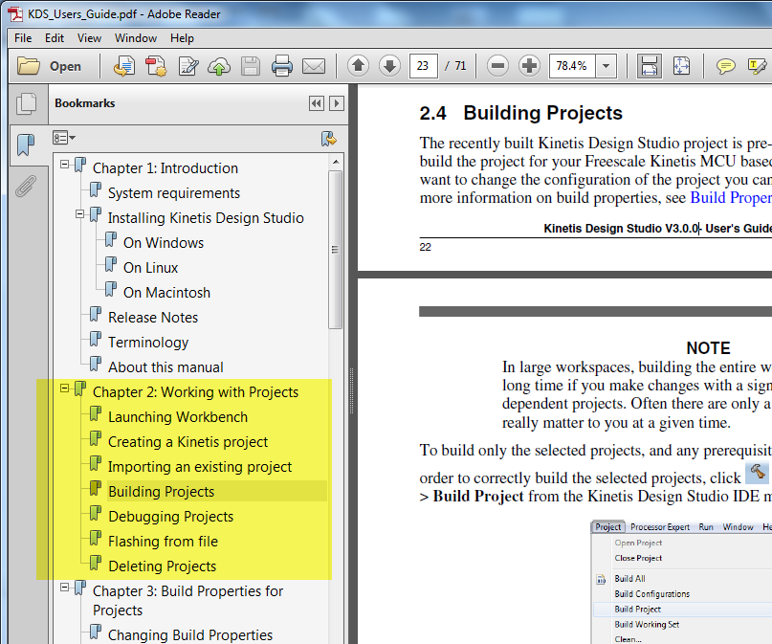Click the Open folder icon

28,65
